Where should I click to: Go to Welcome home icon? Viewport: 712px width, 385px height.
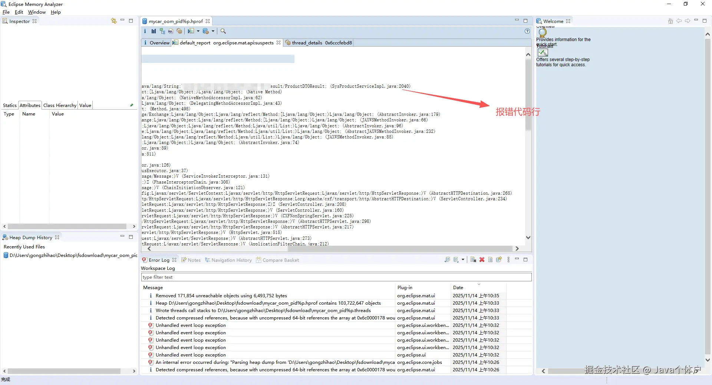pyautogui.click(x=670, y=21)
